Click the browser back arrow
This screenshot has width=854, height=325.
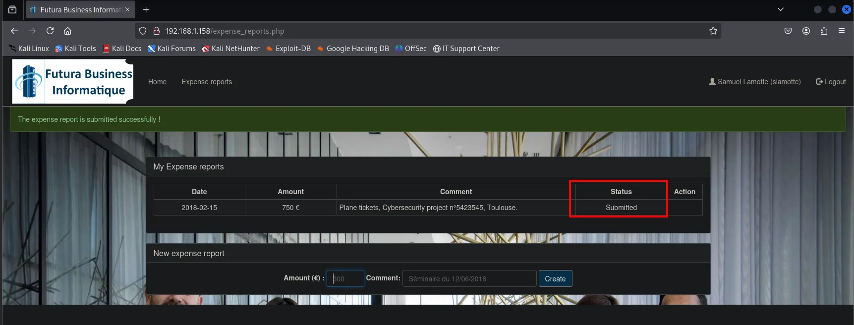14,31
